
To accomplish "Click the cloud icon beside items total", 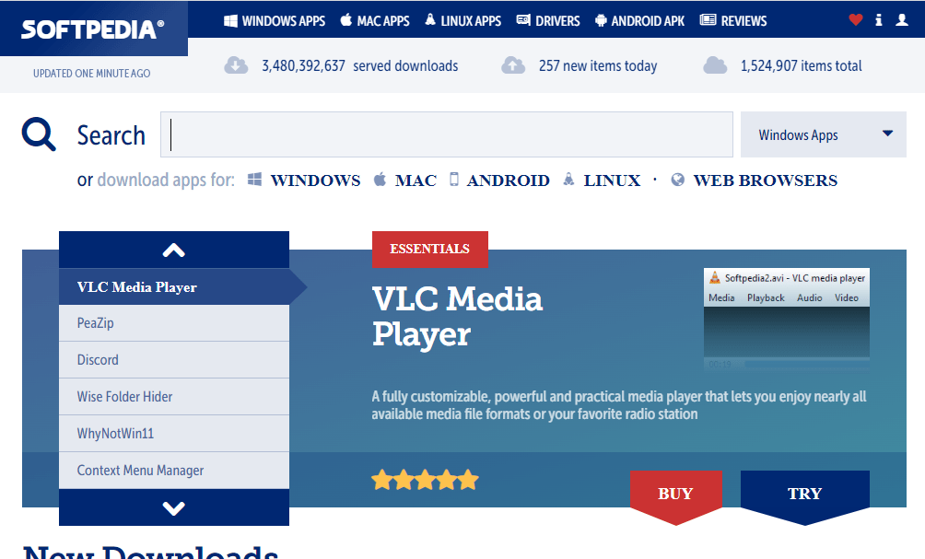I will click(715, 65).
